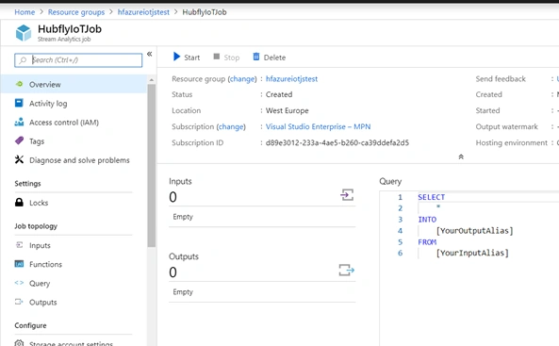The image size is (559, 346).
Task: Click the purple Tags icon
Action: point(19,140)
